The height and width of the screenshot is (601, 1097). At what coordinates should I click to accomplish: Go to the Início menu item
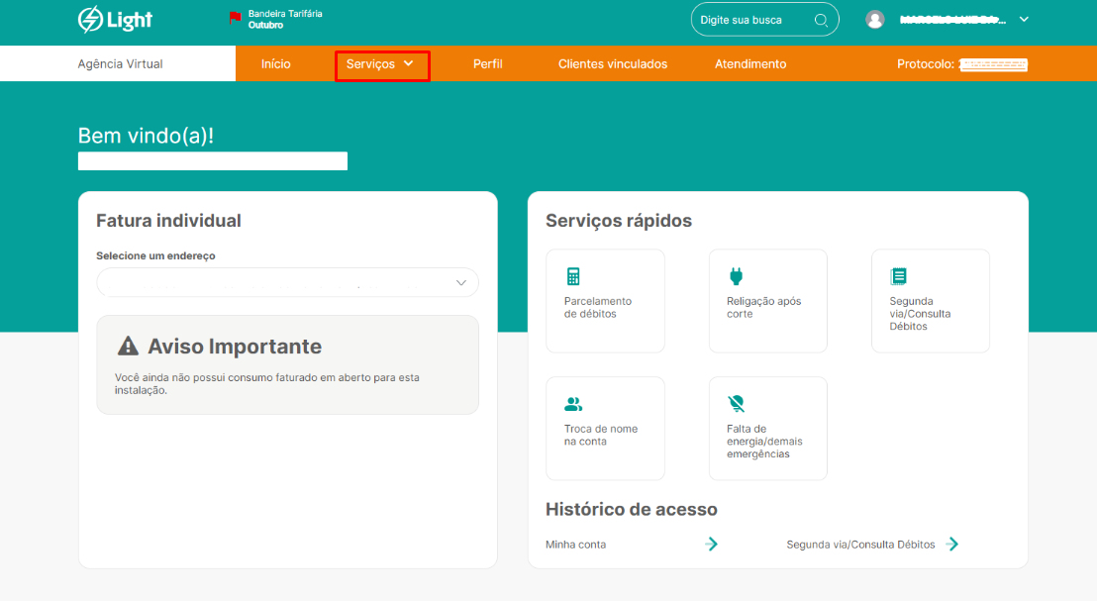(x=276, y=64)
